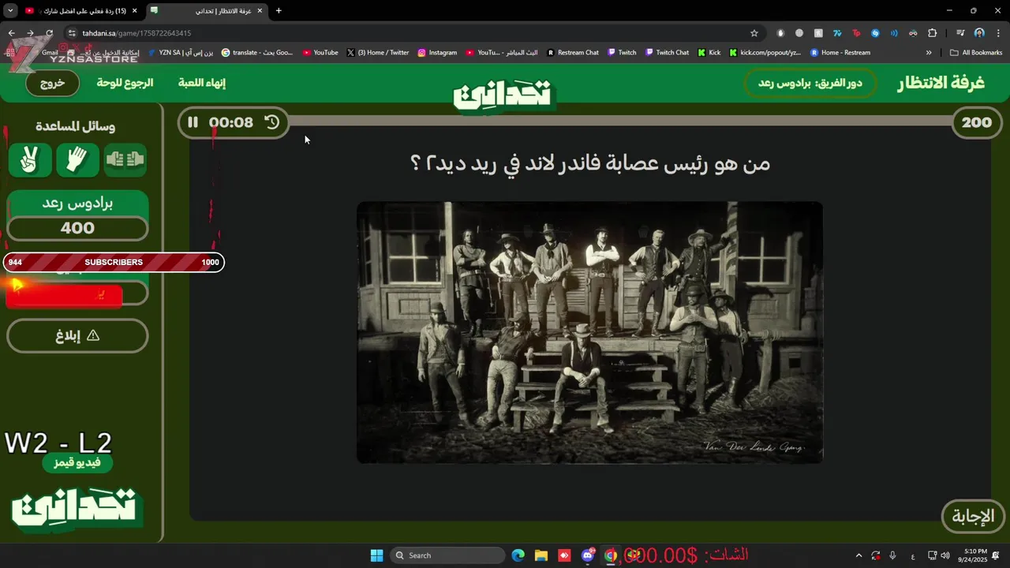
Task: Pause the question countdown timer
Action: point(193,122)
